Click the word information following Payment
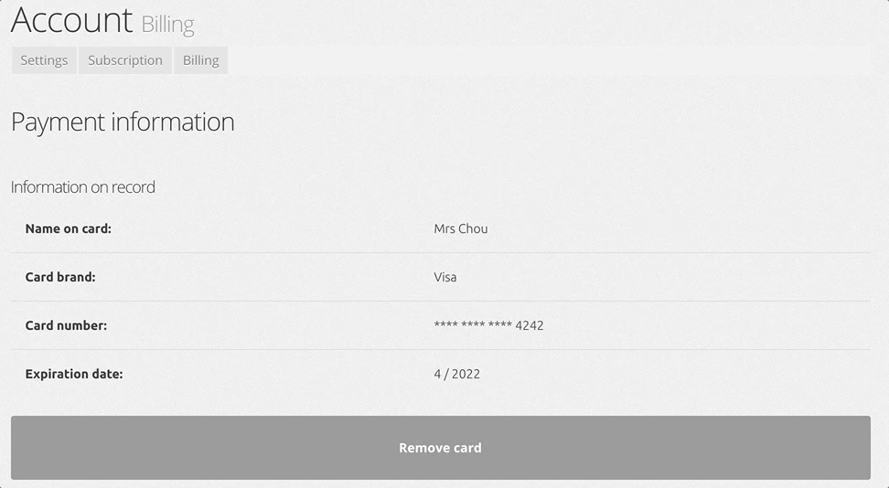The image size is (889, 488). tap(172, 122)
